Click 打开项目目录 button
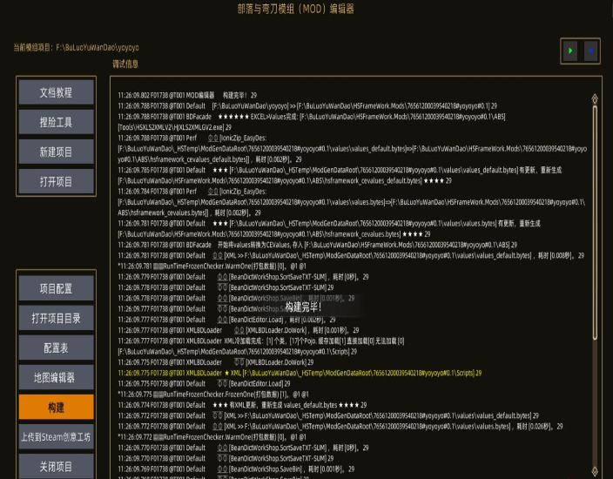 pos(56,318)
